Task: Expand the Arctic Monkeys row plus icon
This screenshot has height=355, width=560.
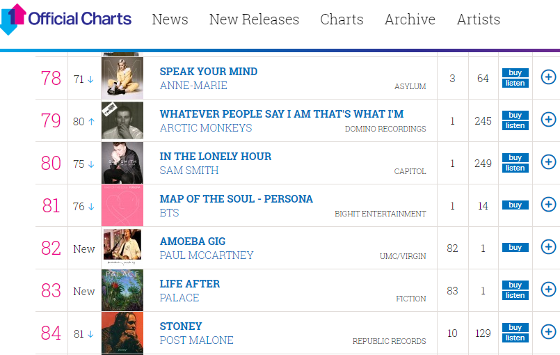Action: click(x=548, y=120)
